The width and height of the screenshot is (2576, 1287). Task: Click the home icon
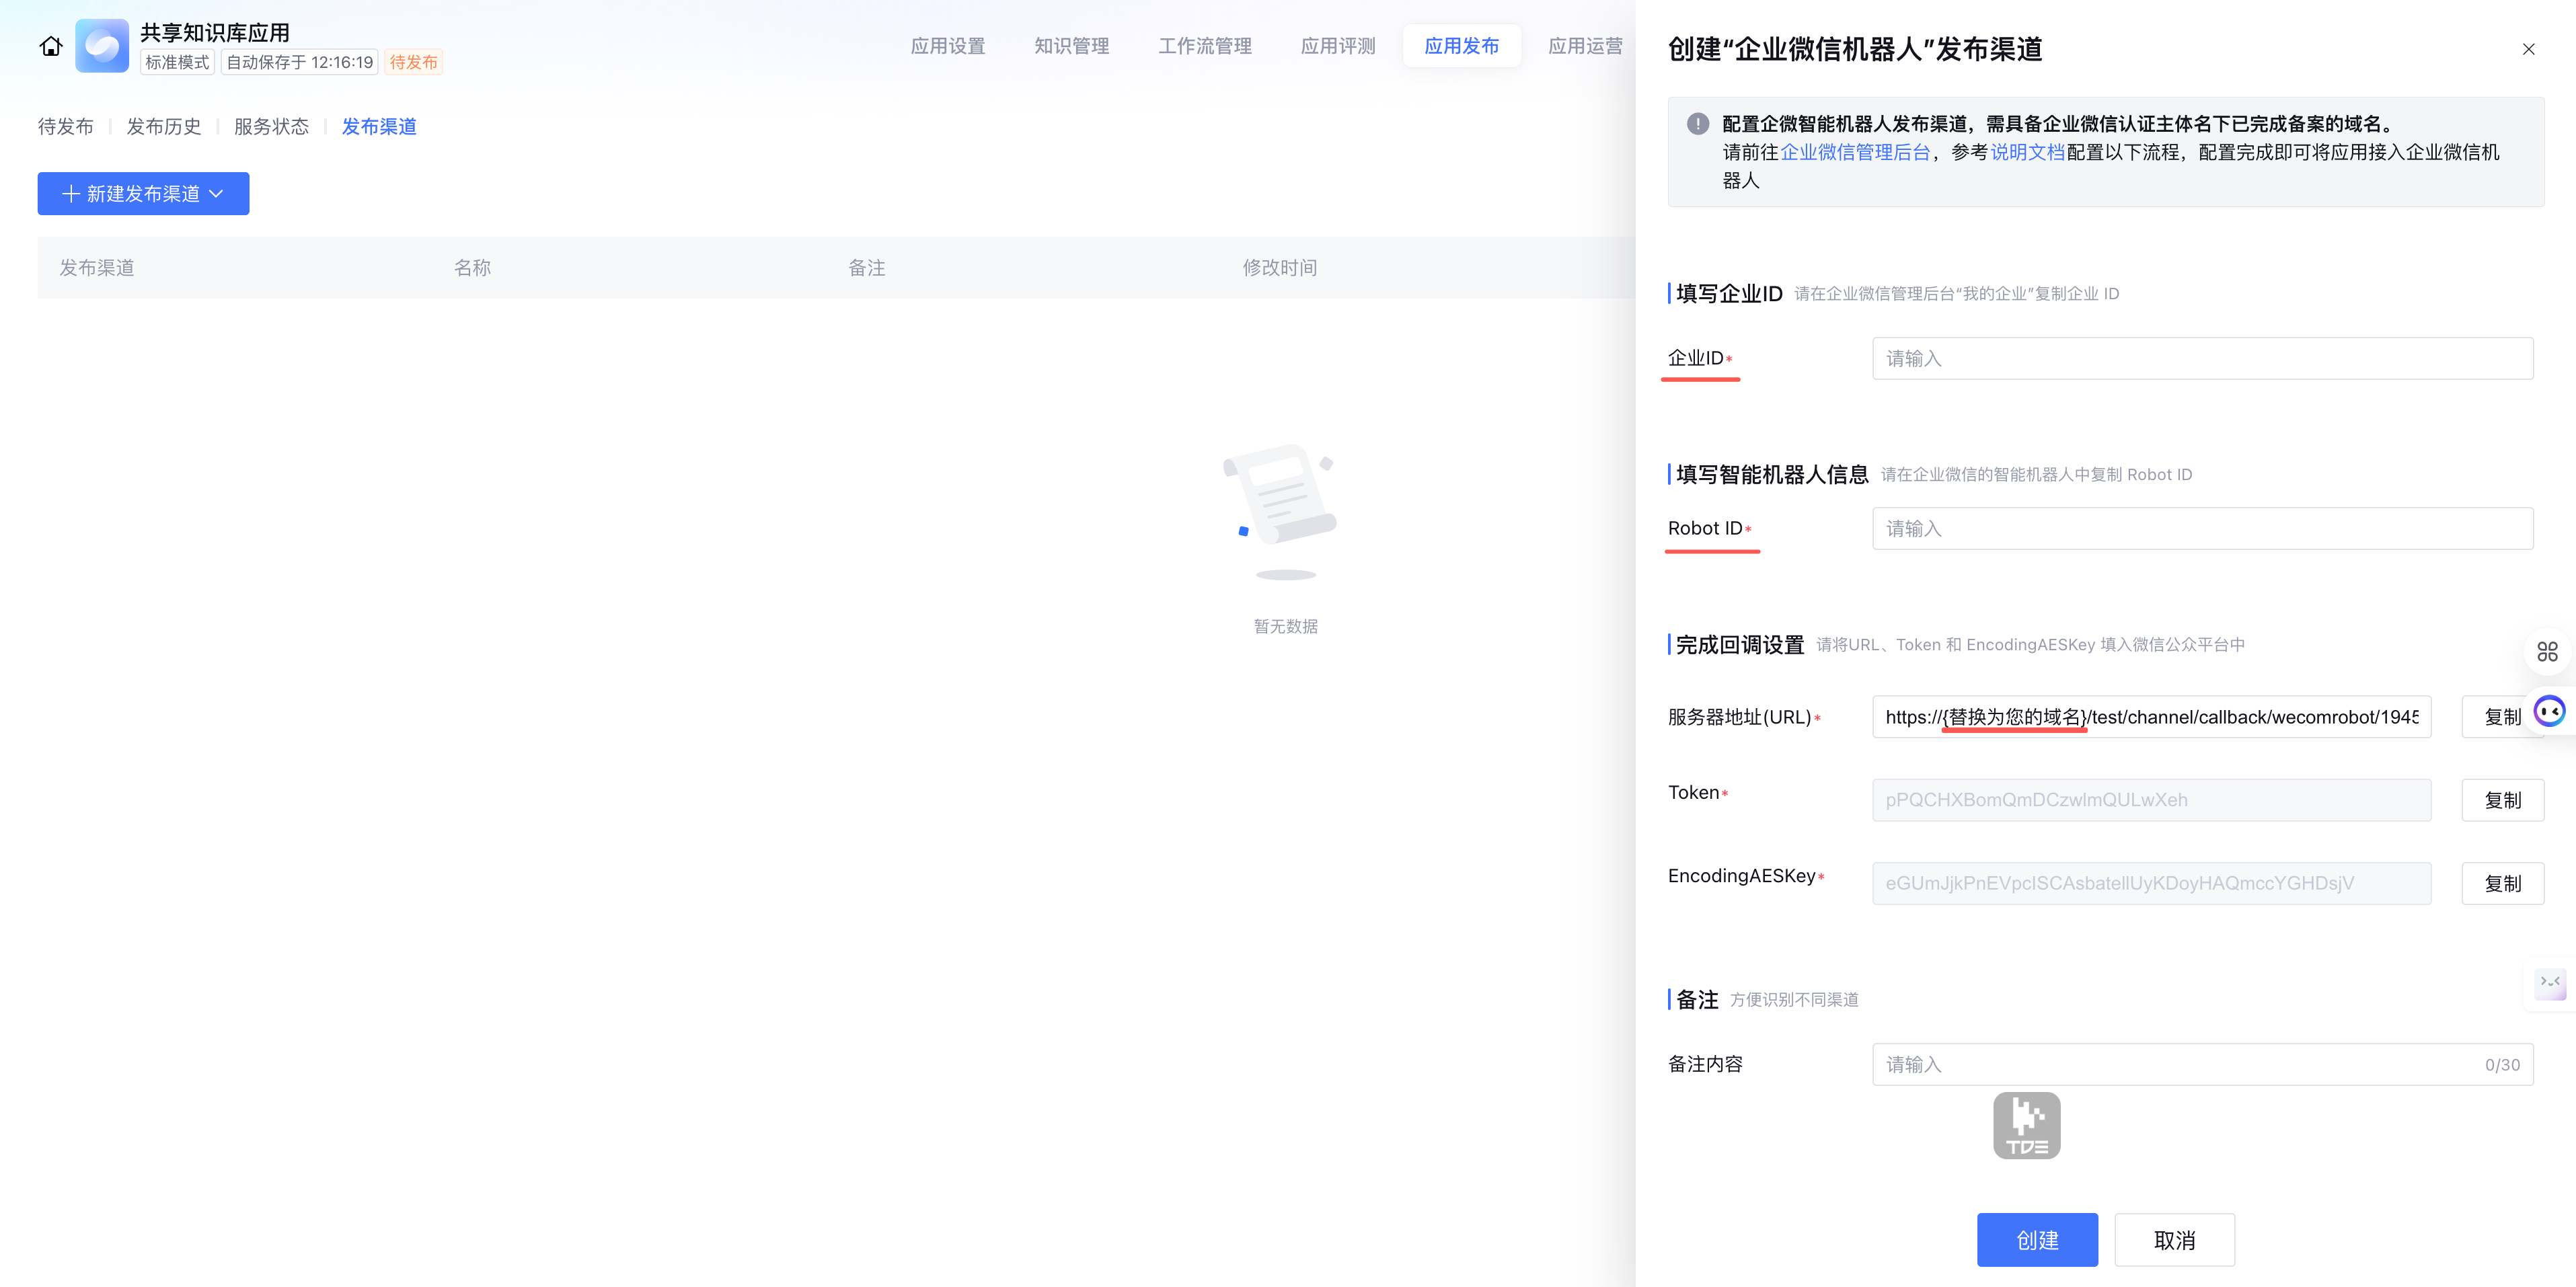coord(51,46)
